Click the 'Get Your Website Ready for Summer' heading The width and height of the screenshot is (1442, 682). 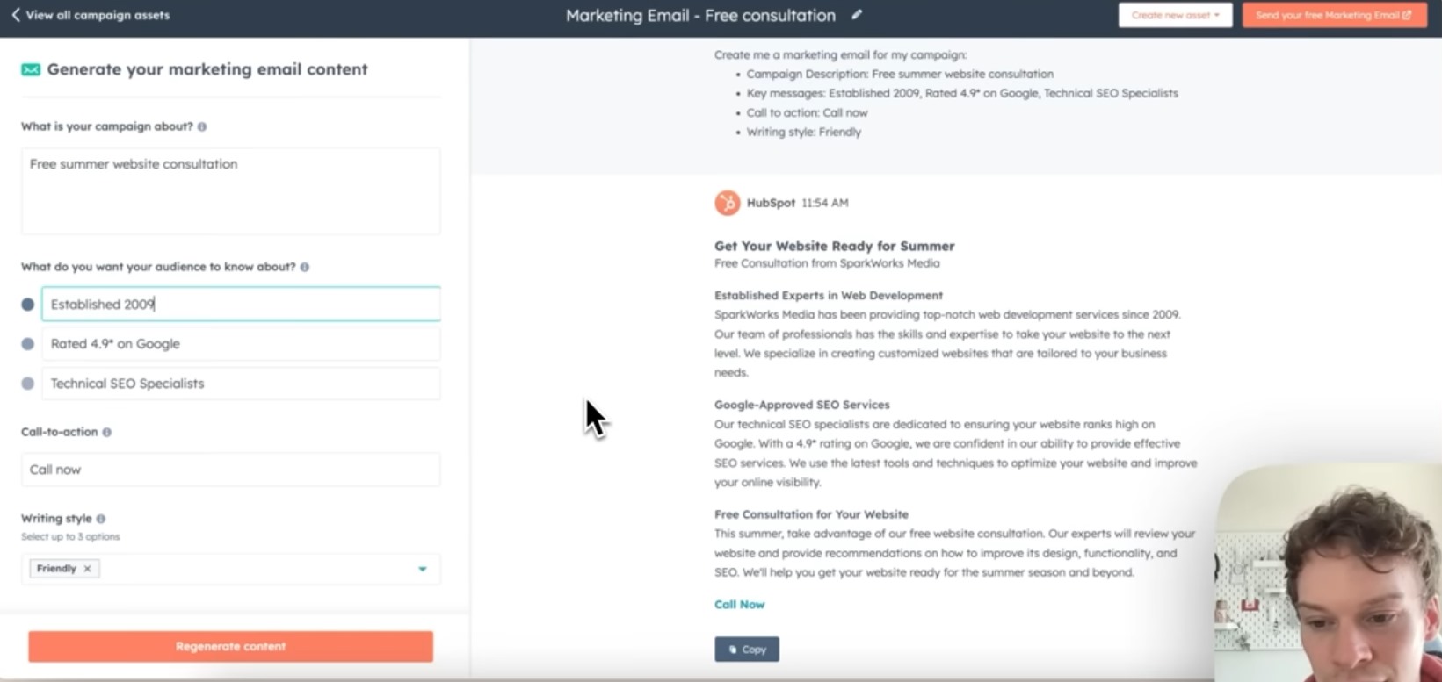point(834,247)
